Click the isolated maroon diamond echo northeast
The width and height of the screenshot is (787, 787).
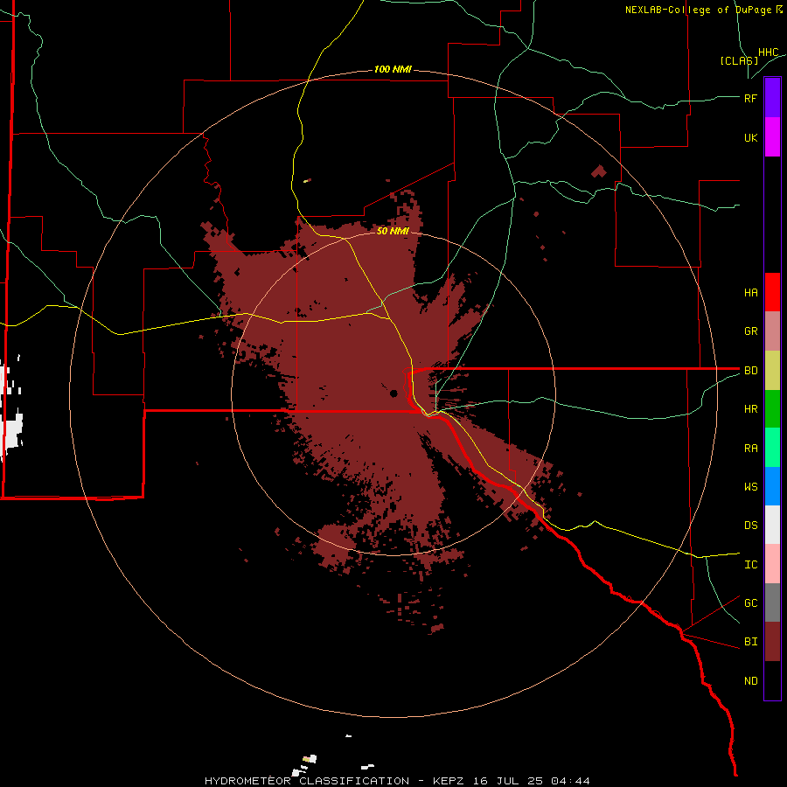point(598,171)
